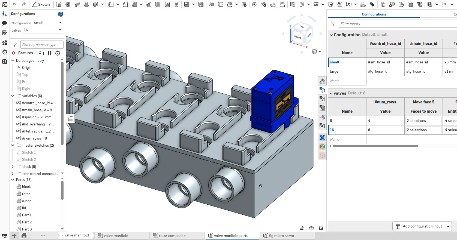Click Add configuration input button
The image size is (457, 240).
pos(419,226)
